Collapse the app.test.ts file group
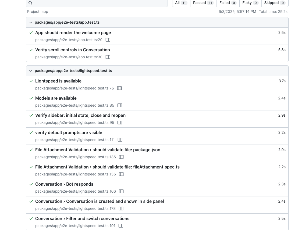 (31, 22)
